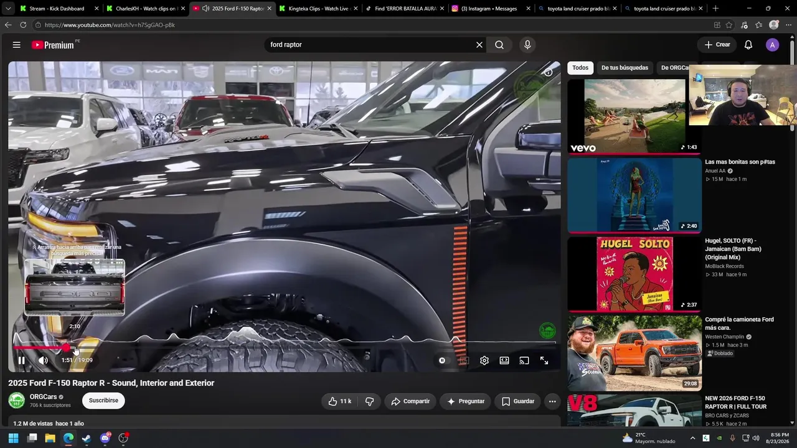Open Microsoft Edge from taskbar
Screen dimensions: 797x448
[68, 438]
